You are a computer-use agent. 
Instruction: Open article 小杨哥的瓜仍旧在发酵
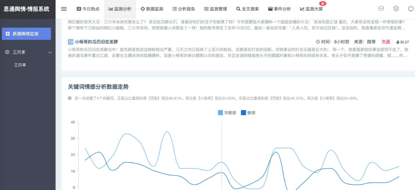coord(96,42)
